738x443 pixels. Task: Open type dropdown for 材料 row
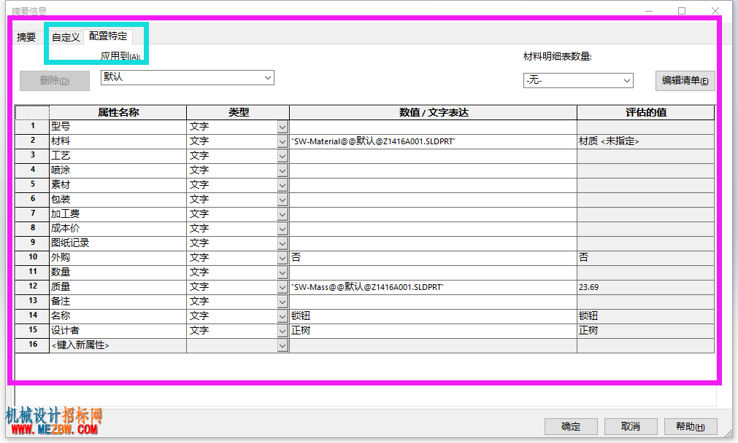point(282,141)
